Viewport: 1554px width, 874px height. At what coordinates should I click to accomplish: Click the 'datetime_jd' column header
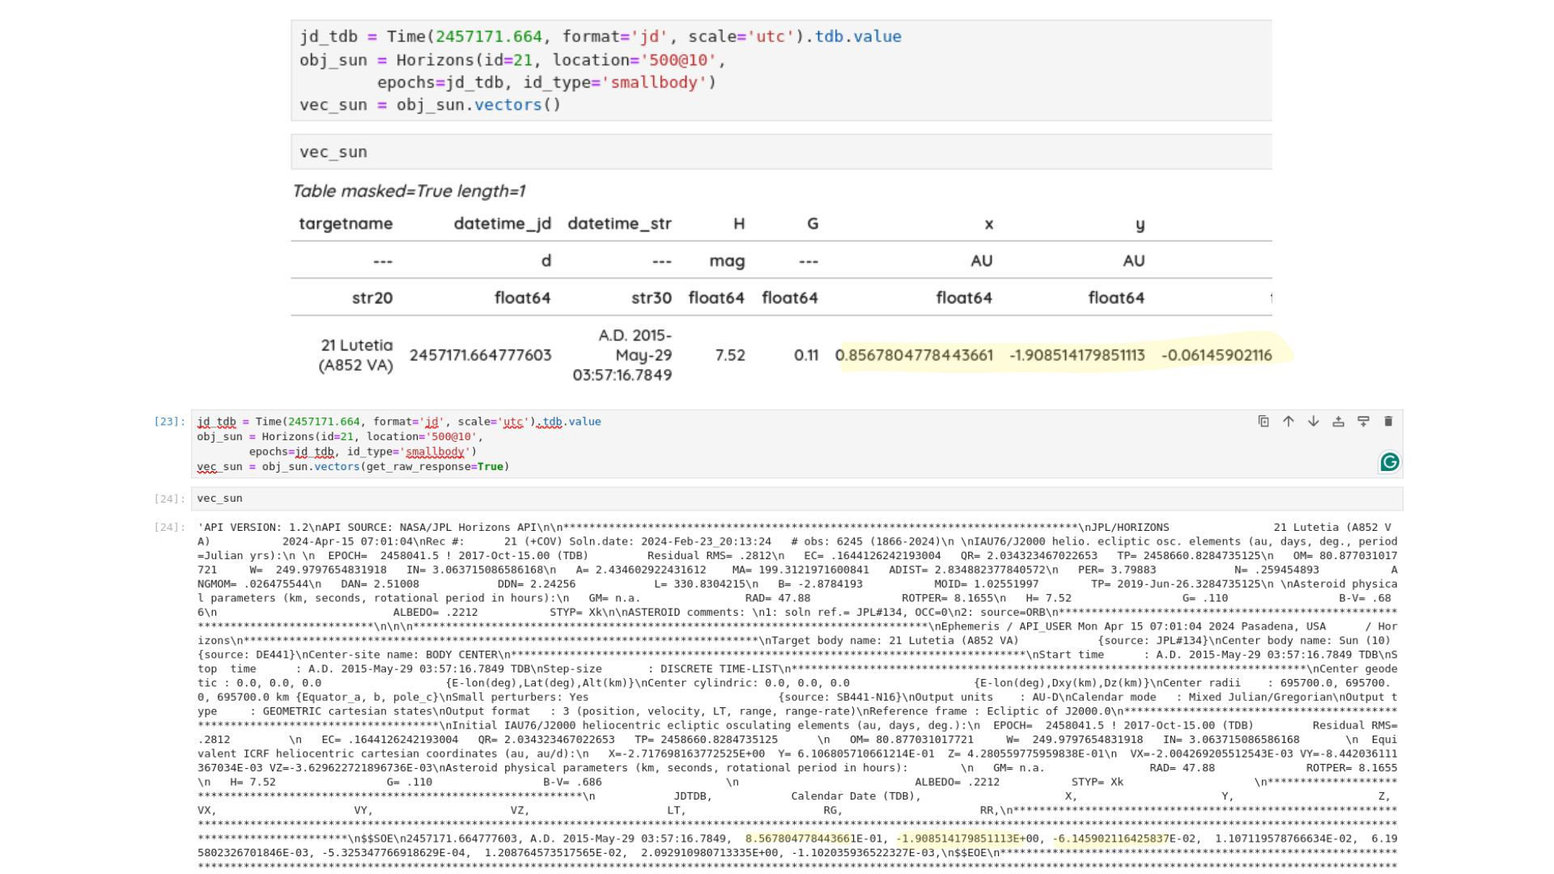(502, 223)
